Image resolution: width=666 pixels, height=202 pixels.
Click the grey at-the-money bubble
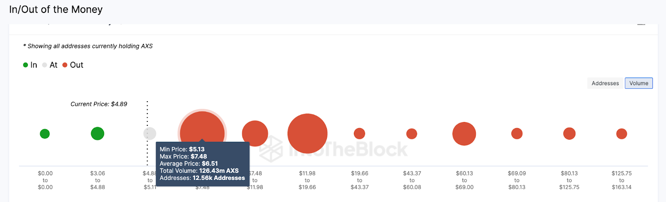(x=150, y=134)
